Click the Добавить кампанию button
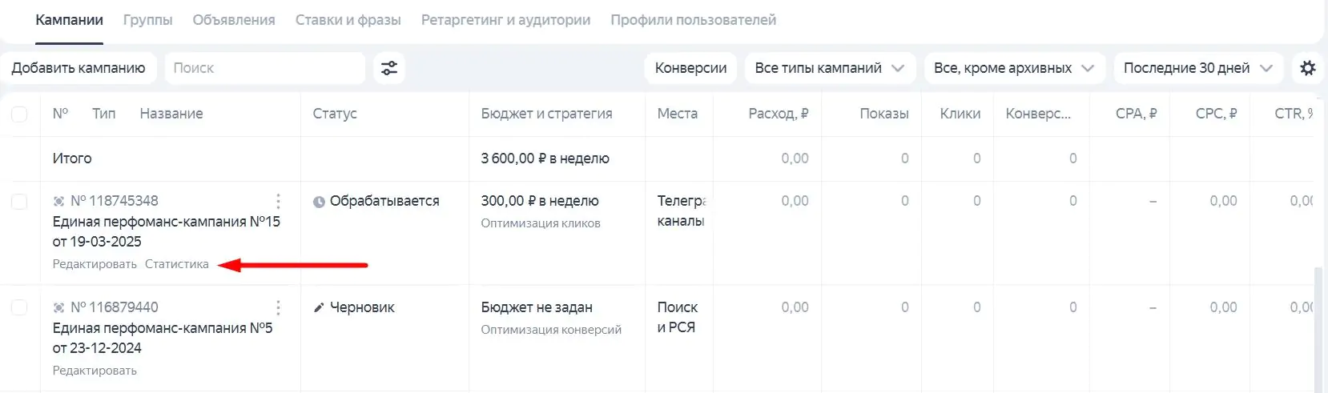 point(78,68)
